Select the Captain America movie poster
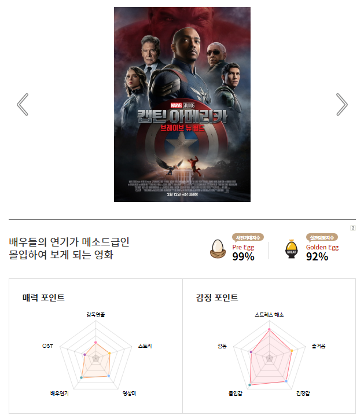Image resolution: width=364 pixels, height=419 pixels. (182, 105)
